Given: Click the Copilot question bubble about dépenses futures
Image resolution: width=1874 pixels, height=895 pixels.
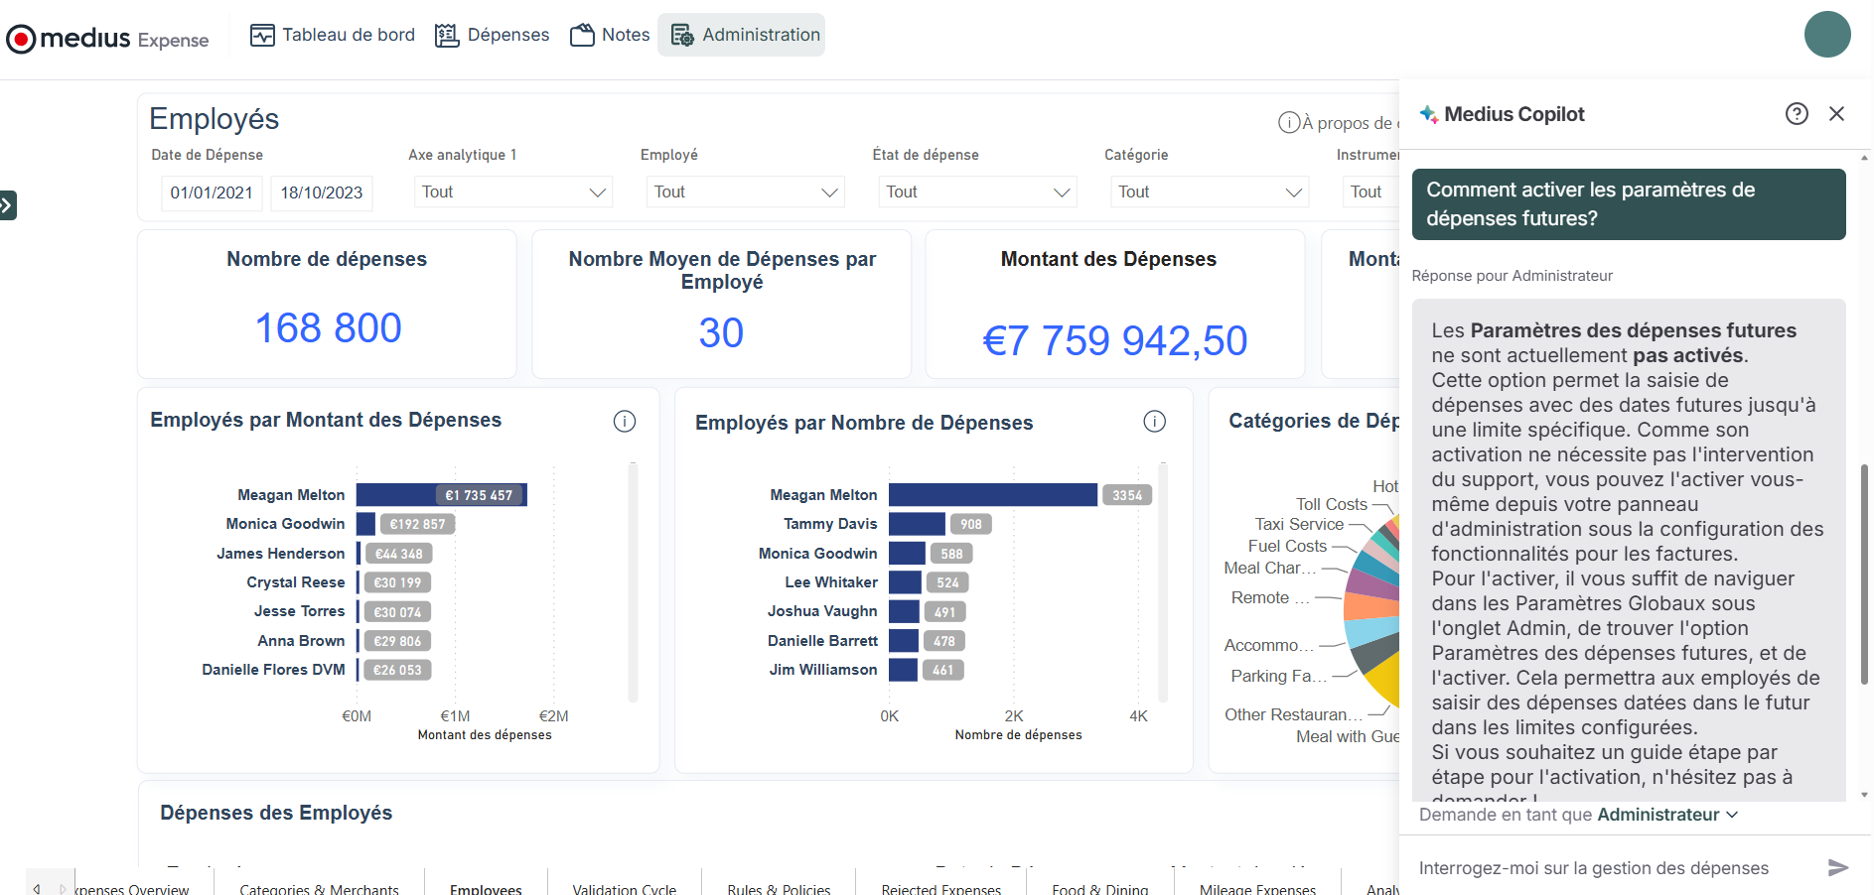Looking at the screenshot, I should click(1628, 203).
